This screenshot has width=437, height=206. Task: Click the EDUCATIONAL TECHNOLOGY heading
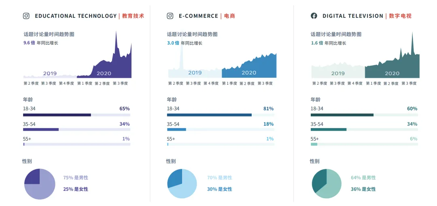(76, 16)
